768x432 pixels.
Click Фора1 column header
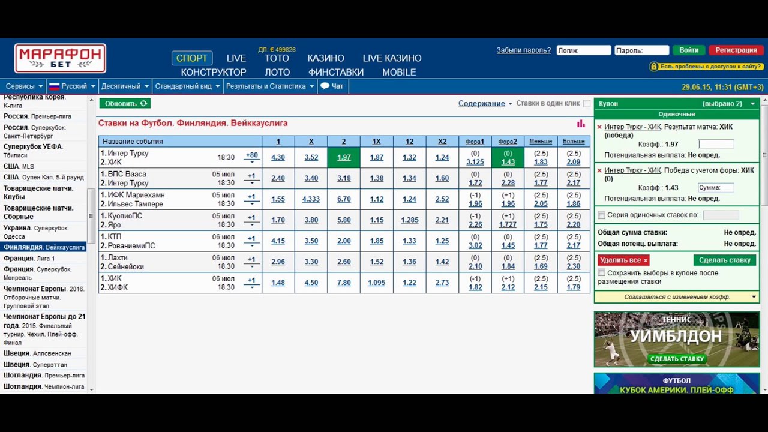click(475, 142)
